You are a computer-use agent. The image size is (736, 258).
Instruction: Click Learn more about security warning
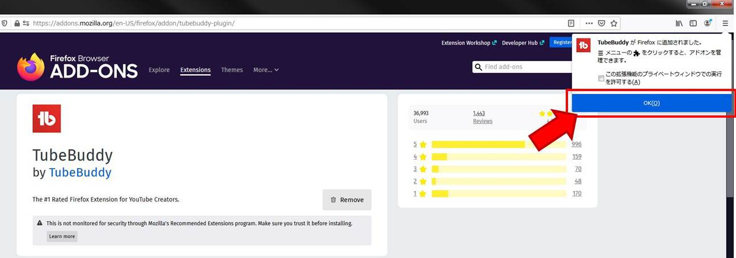62,236
